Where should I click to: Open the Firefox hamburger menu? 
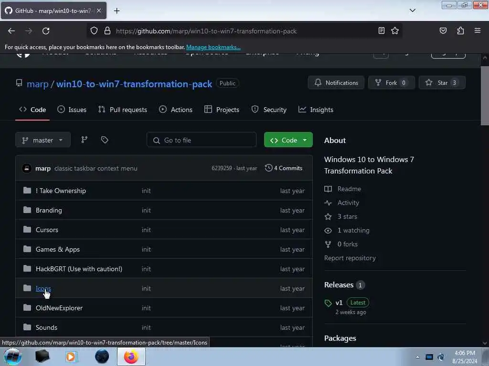(x=478, y=31)
